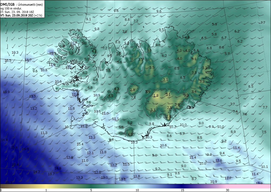271x192 pixels.
Task: Click the value 13.2 in the ocean
Action: point(34,108)
